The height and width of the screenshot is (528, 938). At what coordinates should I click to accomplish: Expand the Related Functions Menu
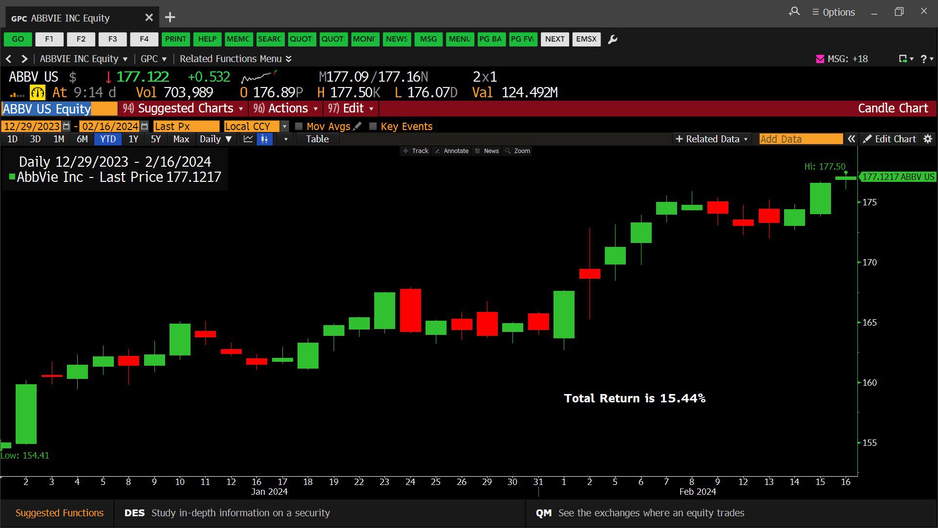[235, 59]
